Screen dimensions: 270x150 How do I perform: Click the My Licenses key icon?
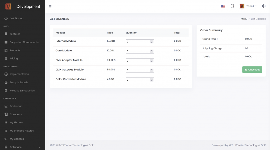tap(6, 139)
